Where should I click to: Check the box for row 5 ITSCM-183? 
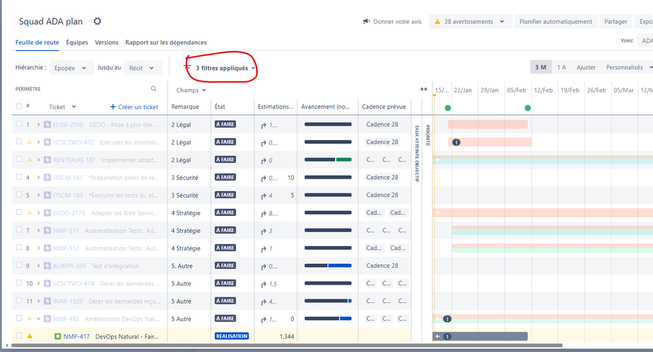pyautogui.click(x=19, y=194)
